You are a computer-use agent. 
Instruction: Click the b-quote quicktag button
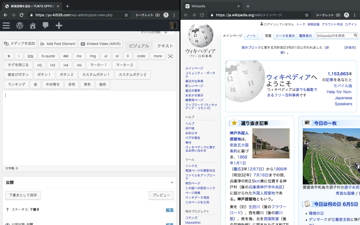[48, 56]
